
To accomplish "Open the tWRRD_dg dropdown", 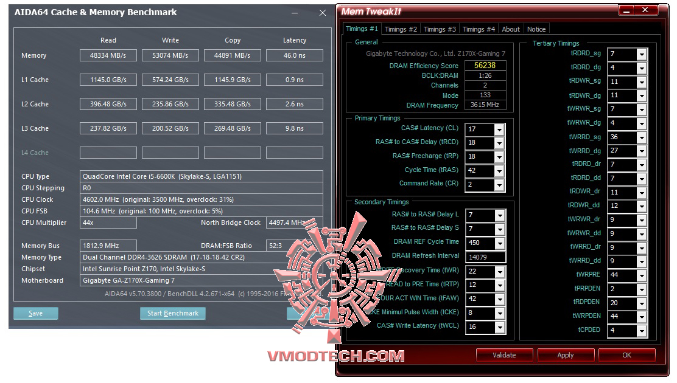I will point(642,151).
